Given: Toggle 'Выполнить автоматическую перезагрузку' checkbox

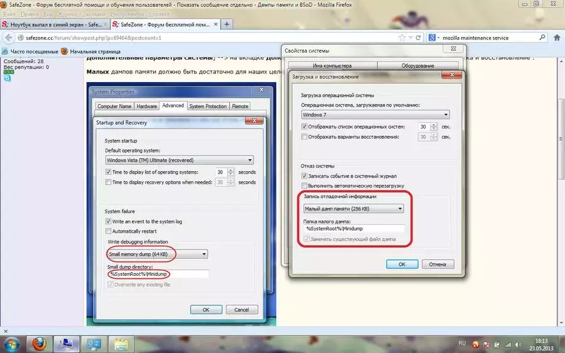Looking at the screenshot, I should pyautogui.click(x=304, y=186).
